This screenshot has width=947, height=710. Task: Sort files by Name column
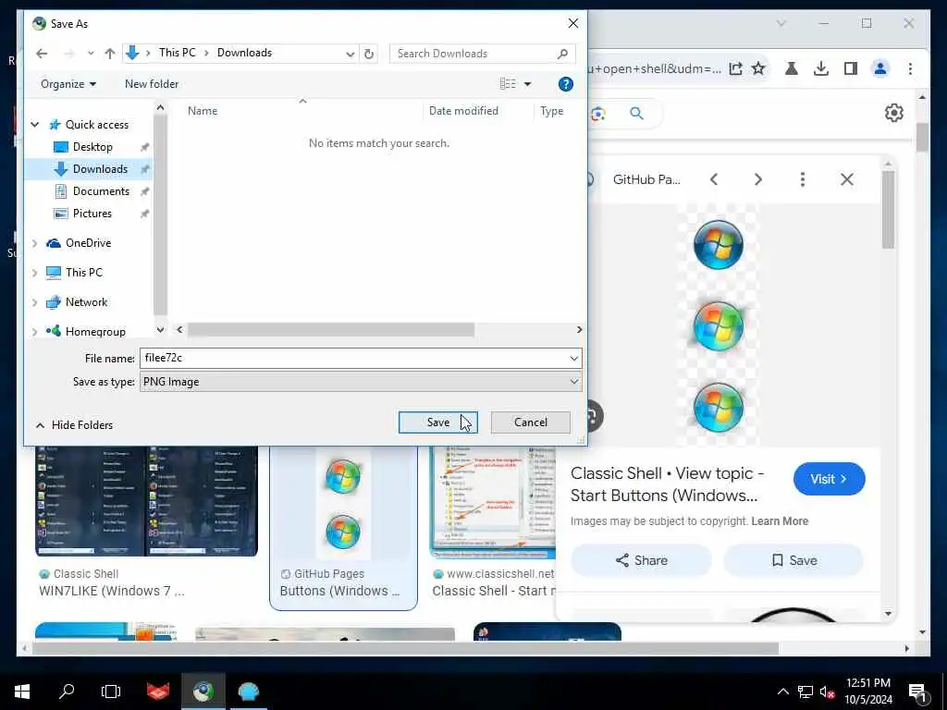[203, 111]
